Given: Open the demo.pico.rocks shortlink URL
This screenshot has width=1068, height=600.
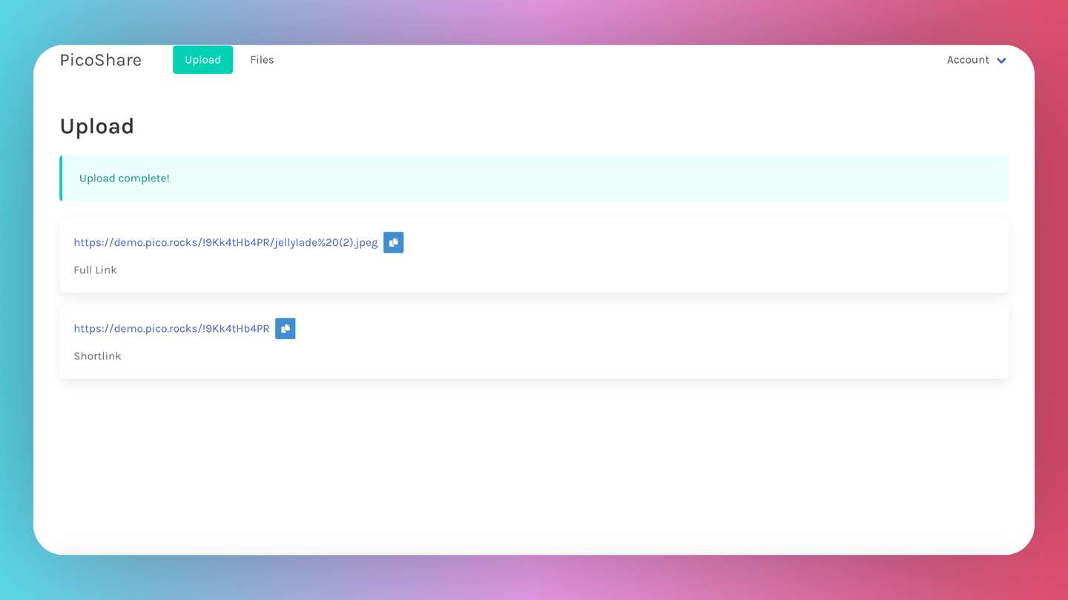Looking at the screenshot, I should click(x=171, y=329).
